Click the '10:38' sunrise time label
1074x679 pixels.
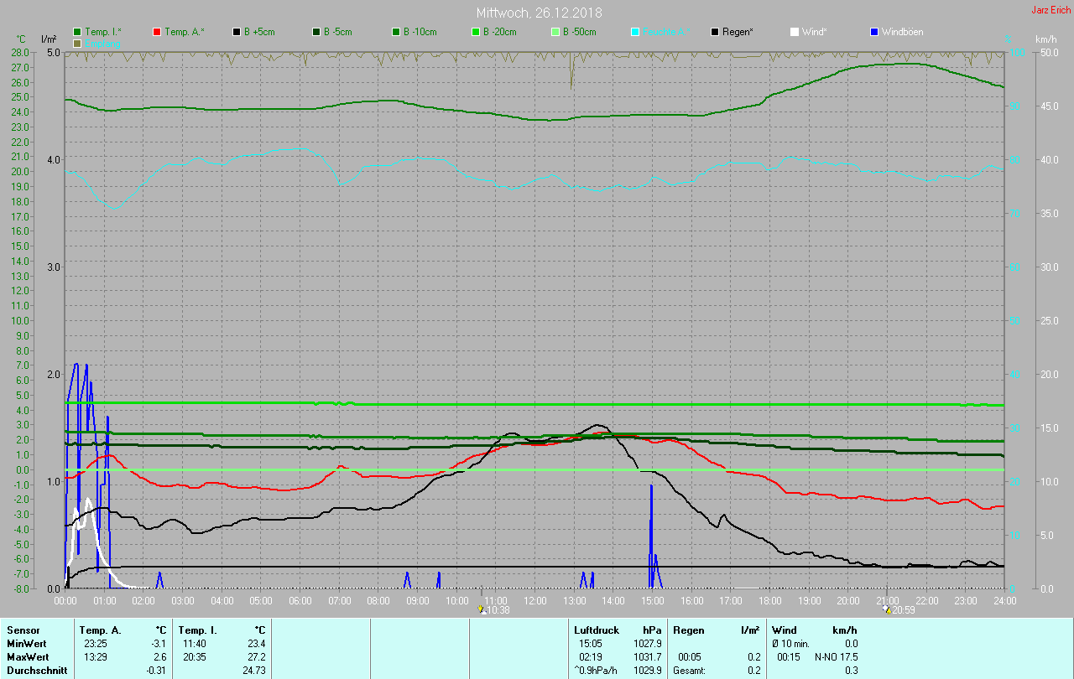click(498, 610)
